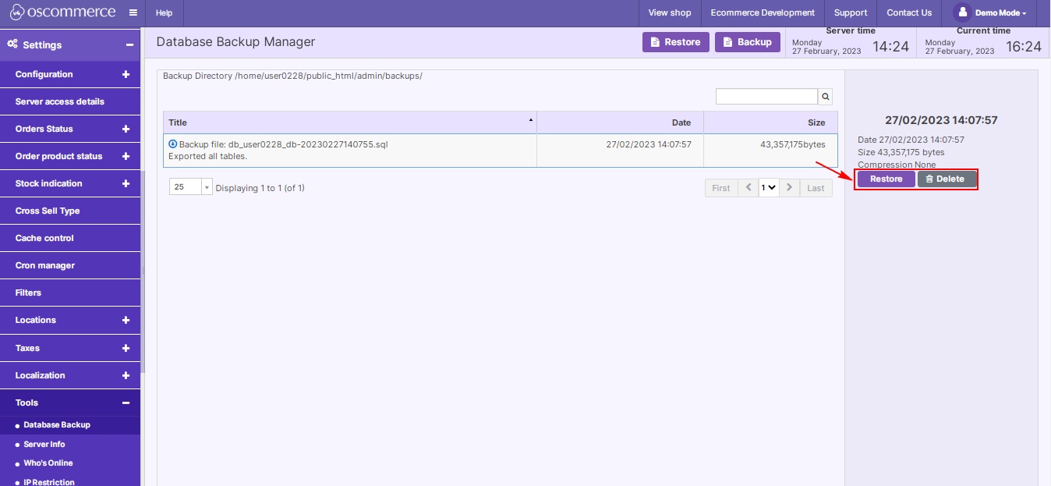This screenshot has width=1051, height=486.
Task: Open Cron manager
Action: pyautogui.click(x=70, y=265)
